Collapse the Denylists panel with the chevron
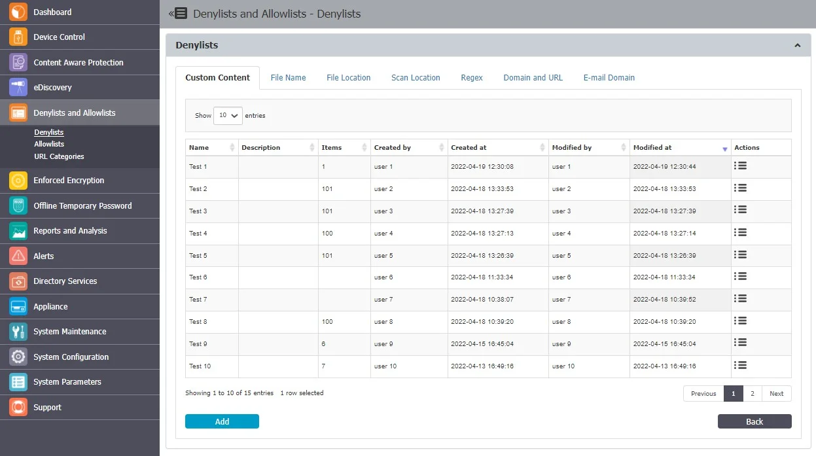 coord(797,46)
